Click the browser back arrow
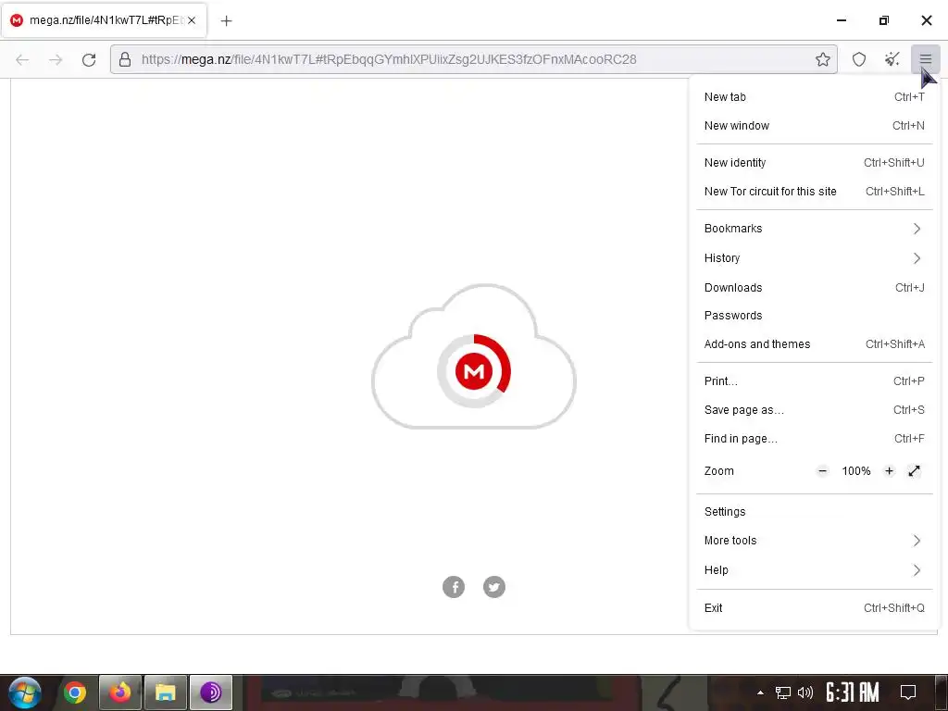The width and height of the screenshot is (948, 711). [x=22, y=59]
